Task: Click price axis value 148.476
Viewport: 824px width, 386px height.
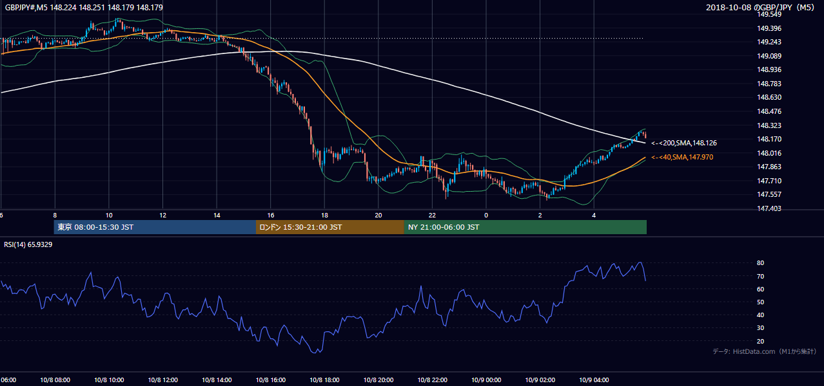Action: (769, 111)
